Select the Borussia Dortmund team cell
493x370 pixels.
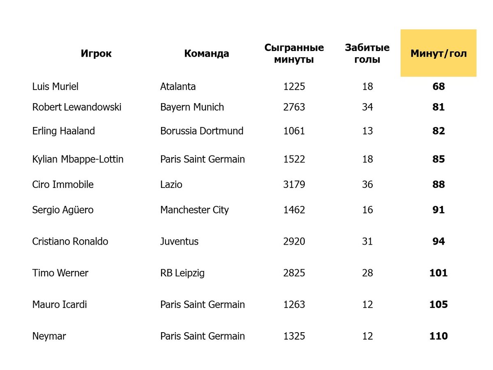click(x=202, y=131)
